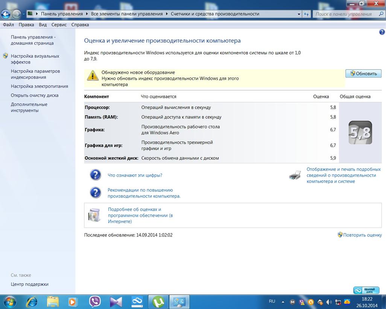The width and height of the screenshot is (386, 309).
Task: Click the white cloud tray icon
Action: point(320,302)
